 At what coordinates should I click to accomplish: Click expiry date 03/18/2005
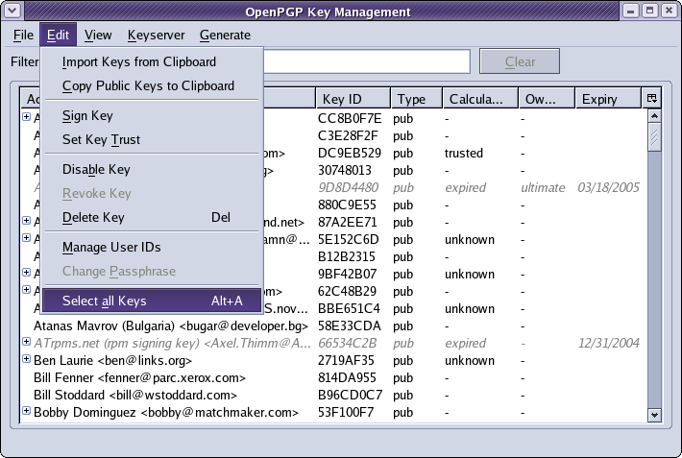pos(608,187)
